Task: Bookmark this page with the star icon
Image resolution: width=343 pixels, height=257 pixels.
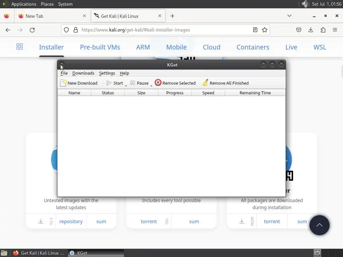Action: [265, 30]
